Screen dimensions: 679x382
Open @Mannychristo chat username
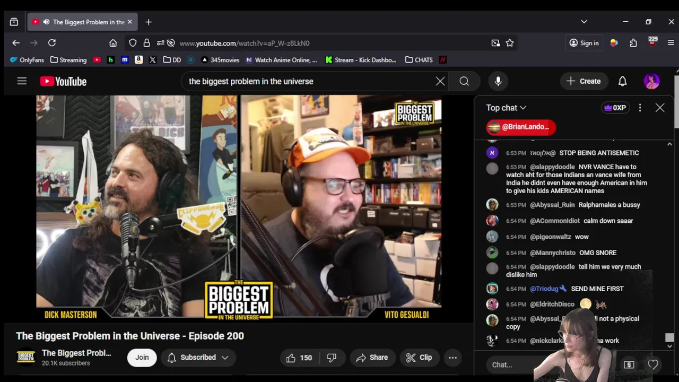click(552, 253)
